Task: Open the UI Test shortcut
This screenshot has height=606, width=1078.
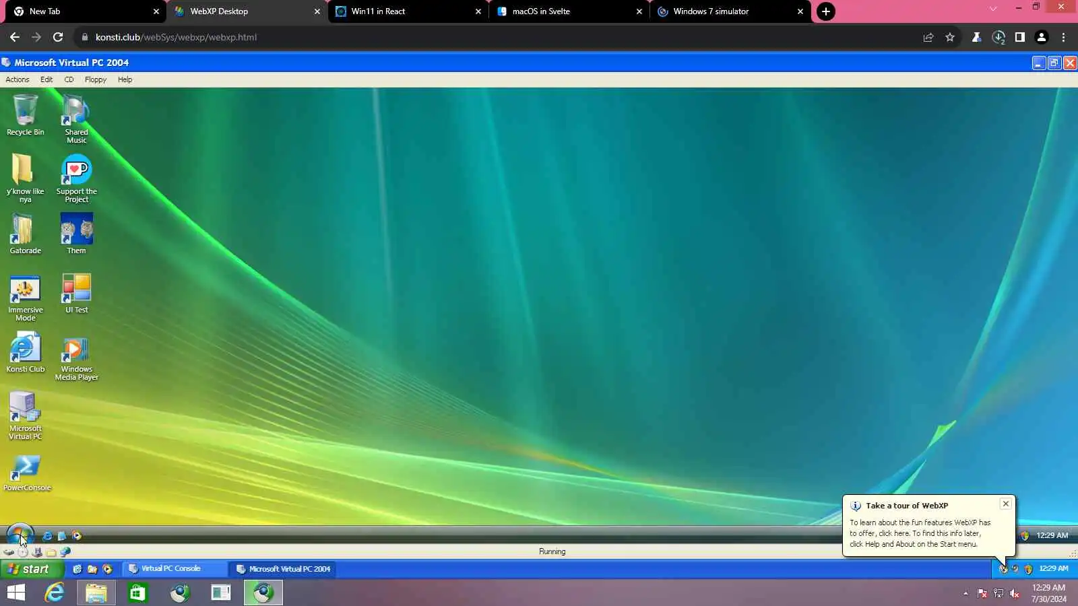Action: [x=76, y=293]
